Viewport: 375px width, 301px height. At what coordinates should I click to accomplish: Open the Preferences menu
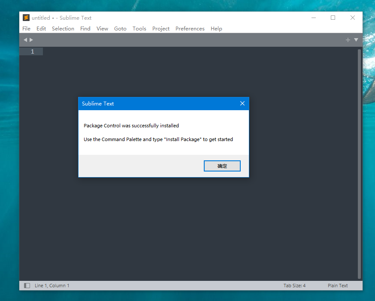[x=190, y=28]
